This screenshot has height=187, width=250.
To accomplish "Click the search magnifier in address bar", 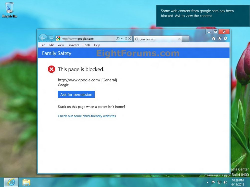I will (x=118, y=39).
